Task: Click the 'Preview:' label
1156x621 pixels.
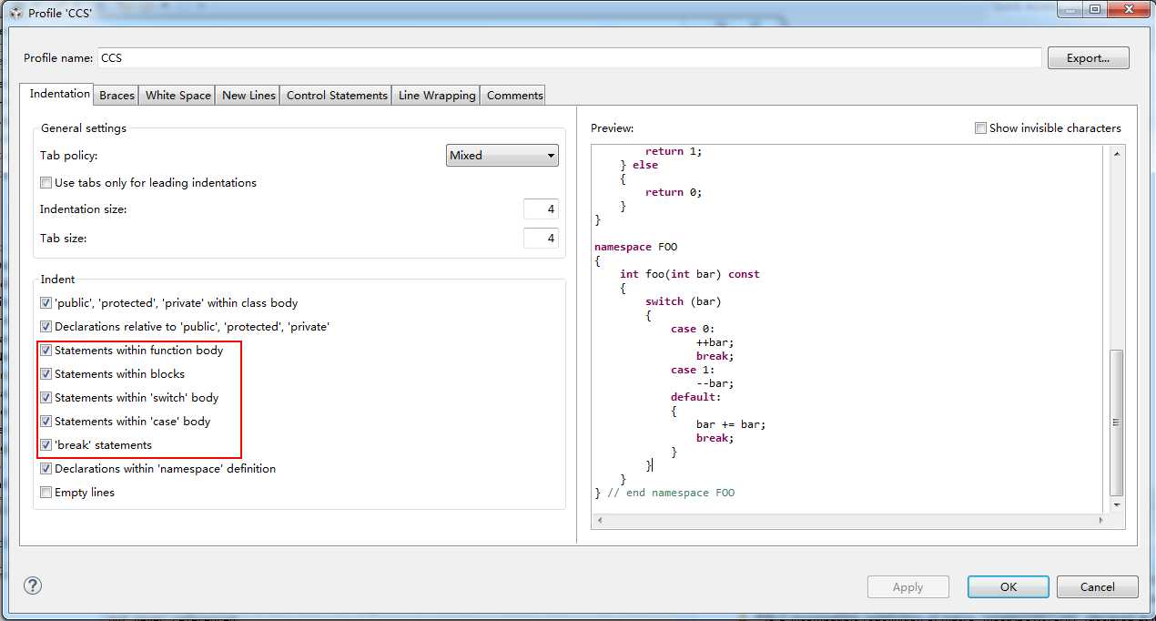Action: 612,128
